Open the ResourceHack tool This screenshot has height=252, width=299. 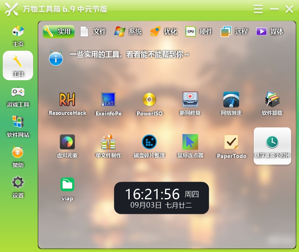tap(67, 104)
